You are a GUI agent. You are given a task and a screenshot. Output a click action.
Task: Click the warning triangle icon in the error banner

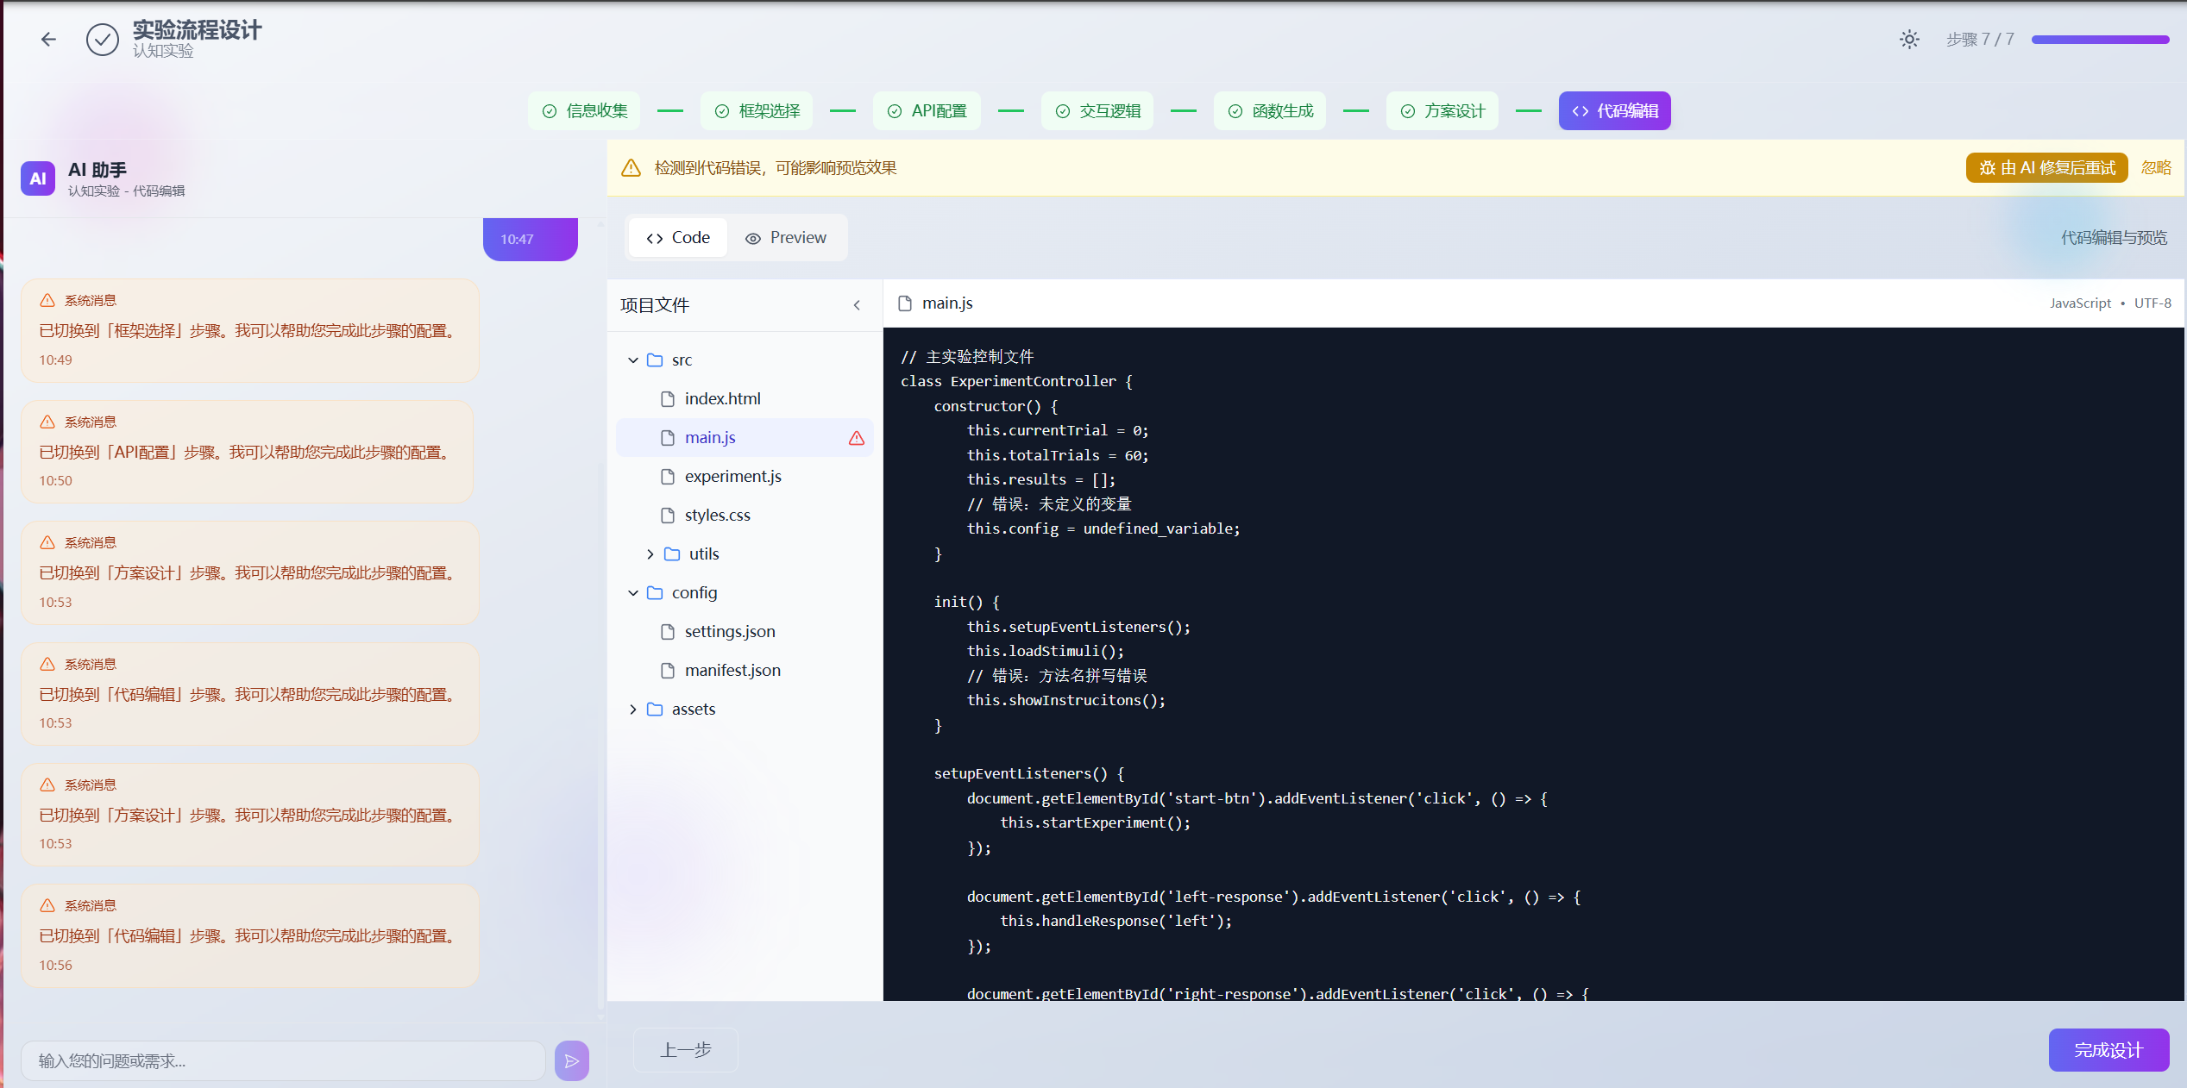[x=632, y=167]
